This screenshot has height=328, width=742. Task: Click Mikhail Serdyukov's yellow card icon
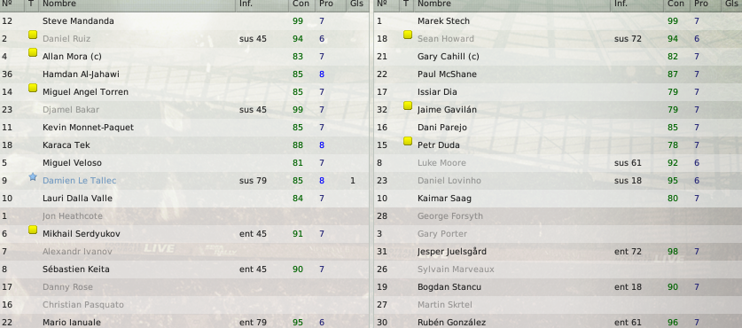tap(33, 230)
